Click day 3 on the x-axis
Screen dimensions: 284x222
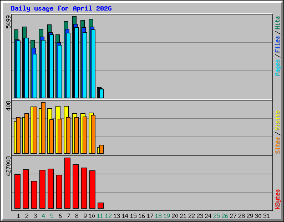pos(35,216)
